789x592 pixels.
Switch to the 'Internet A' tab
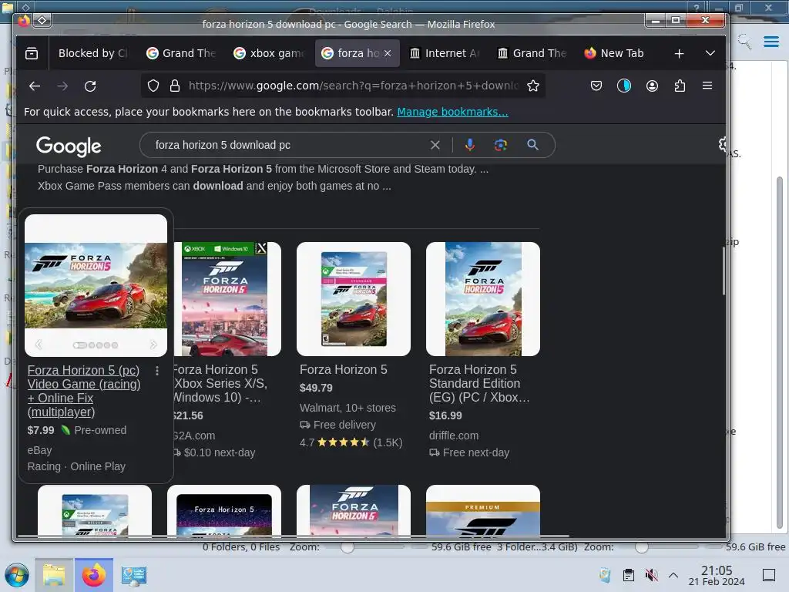tap(445, 53)
